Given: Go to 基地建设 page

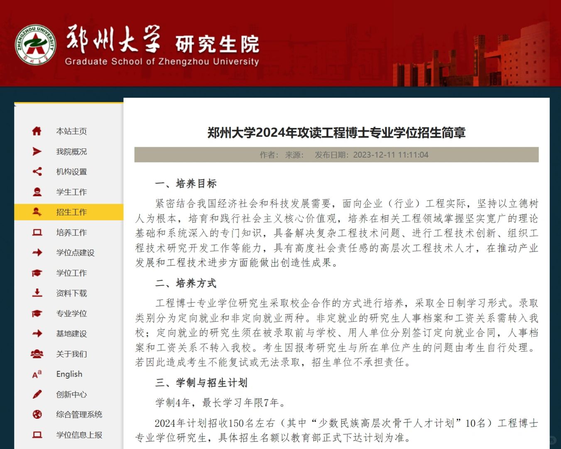Looking at the screenshot, I should pos(71,334).
